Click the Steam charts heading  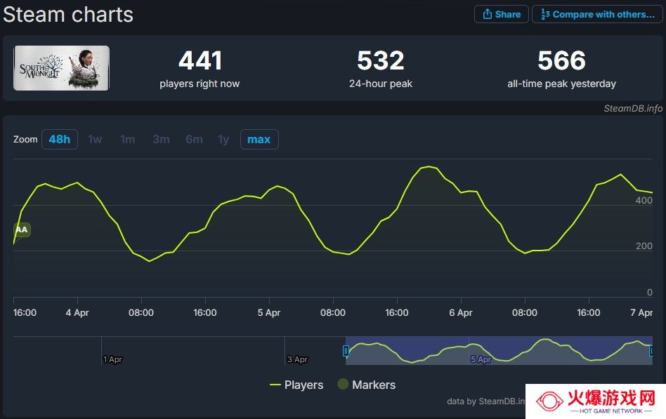68,15
